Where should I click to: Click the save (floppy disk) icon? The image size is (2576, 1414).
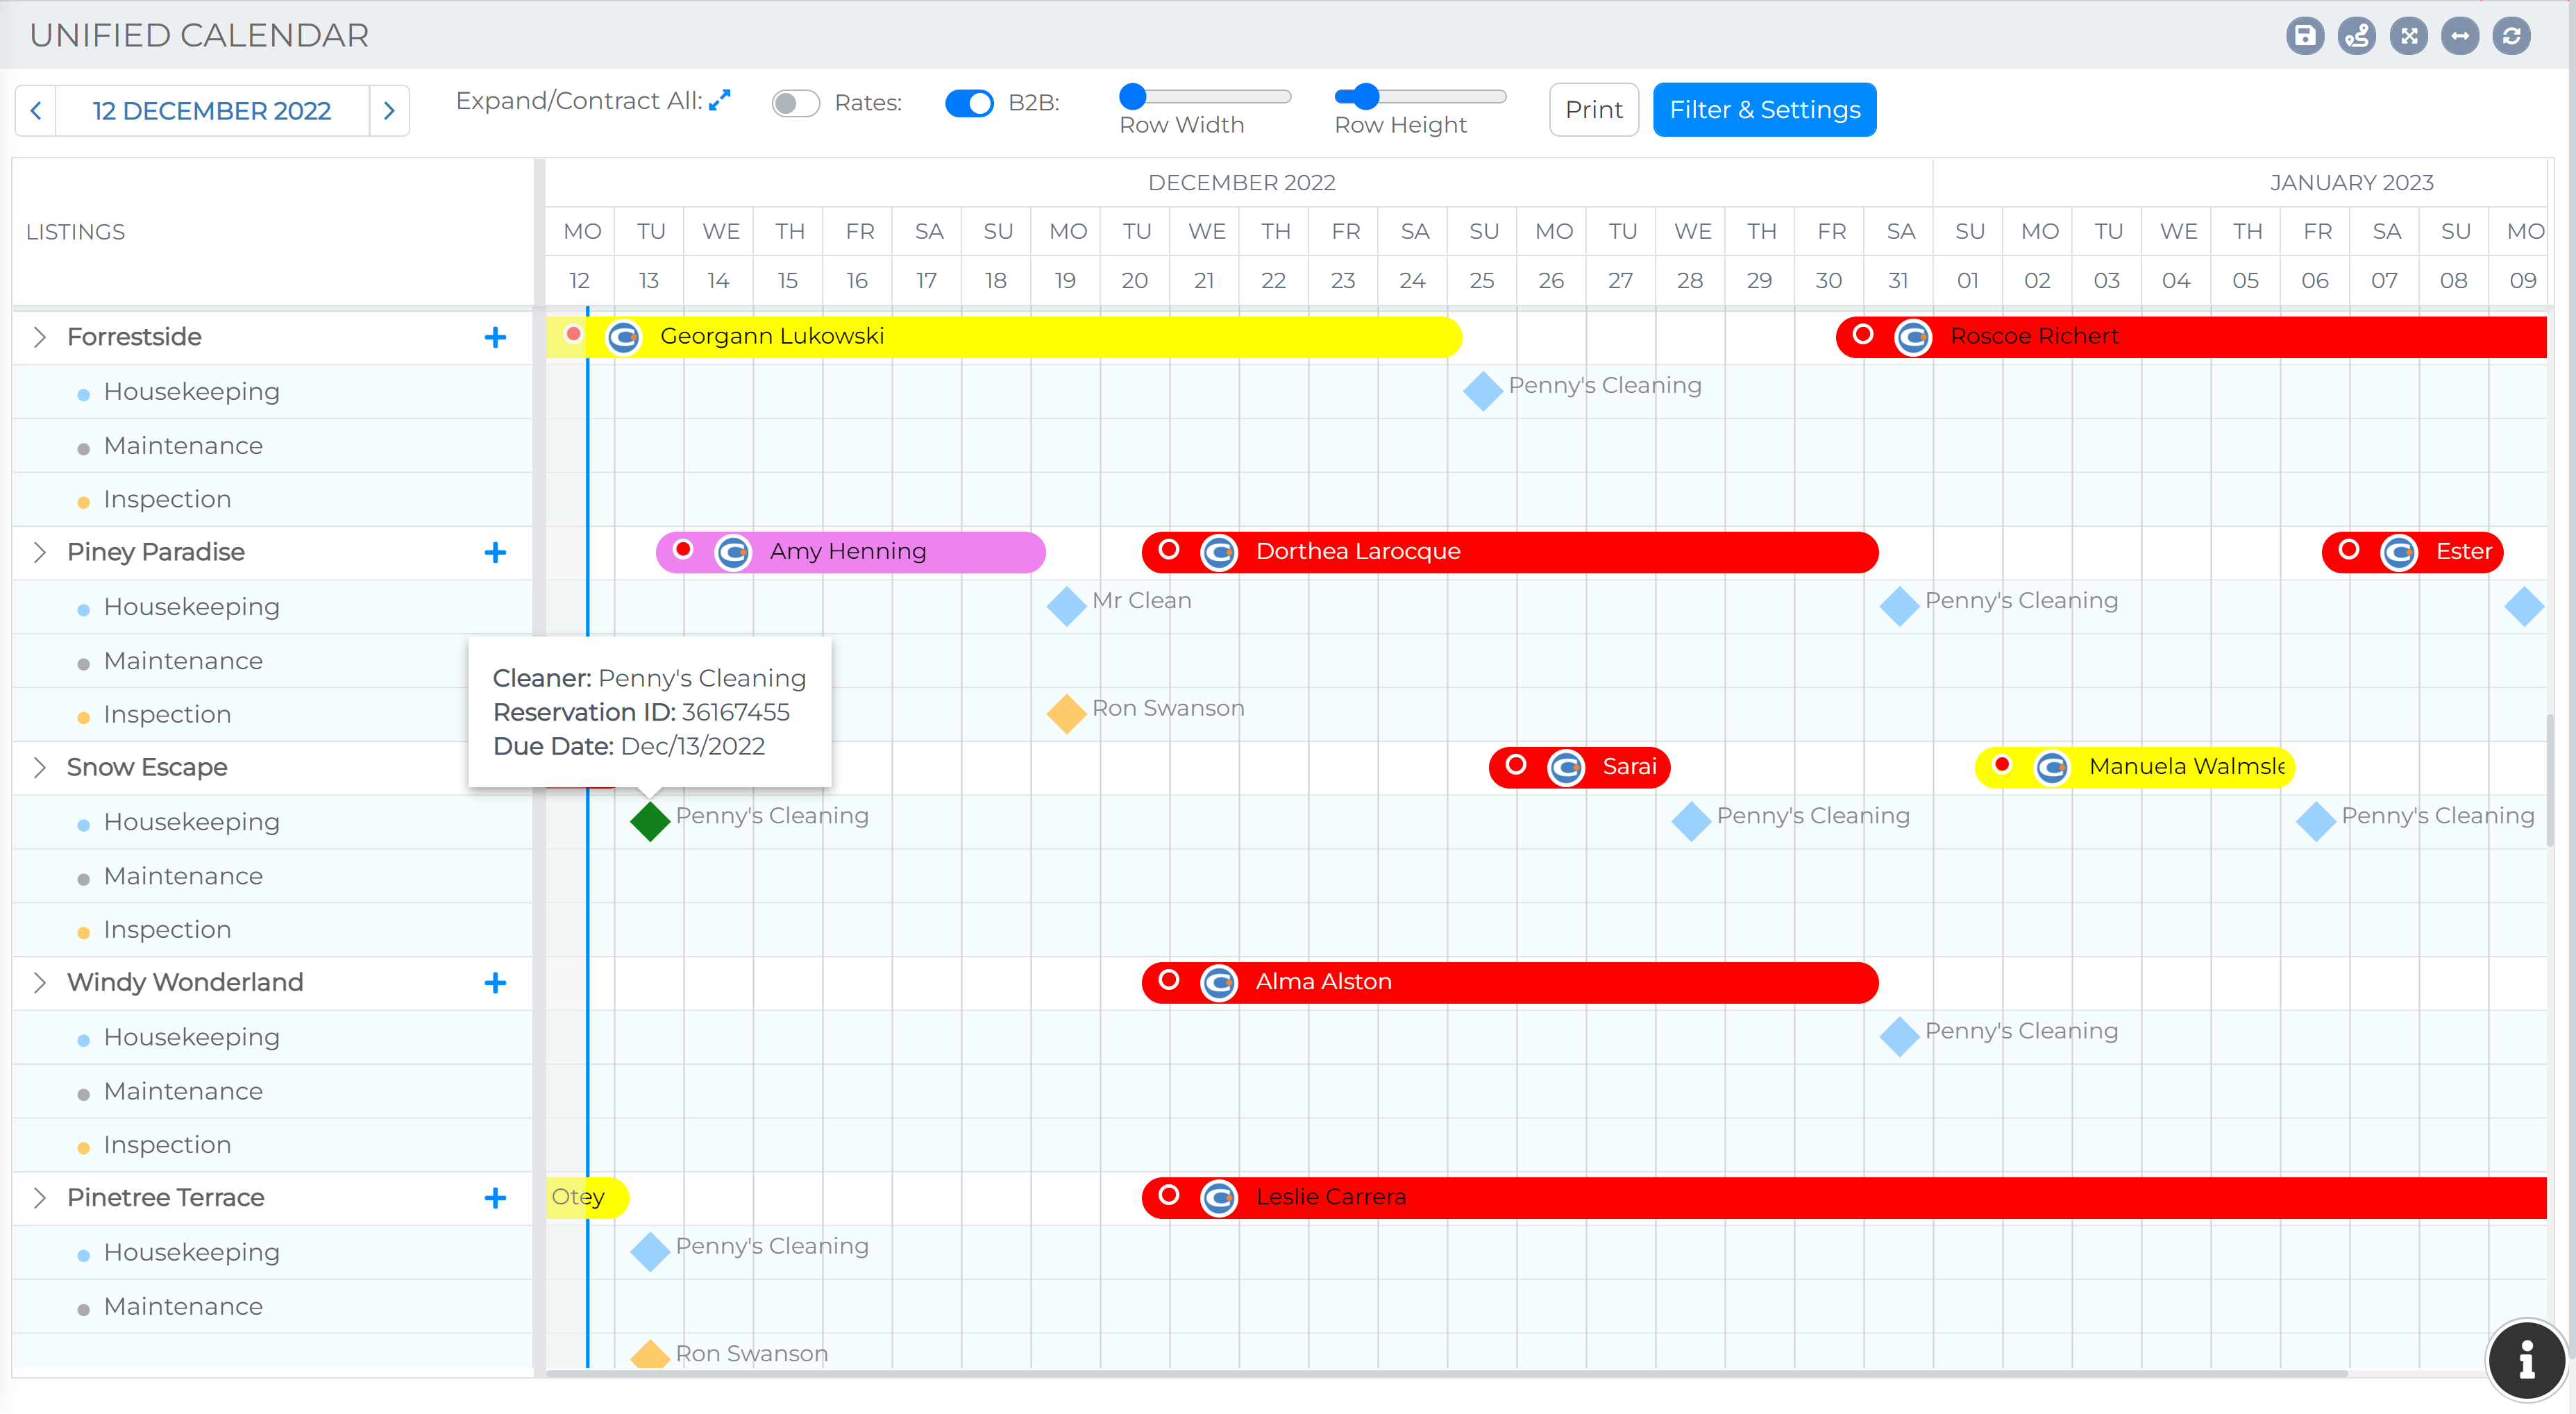coord(2305,37)
